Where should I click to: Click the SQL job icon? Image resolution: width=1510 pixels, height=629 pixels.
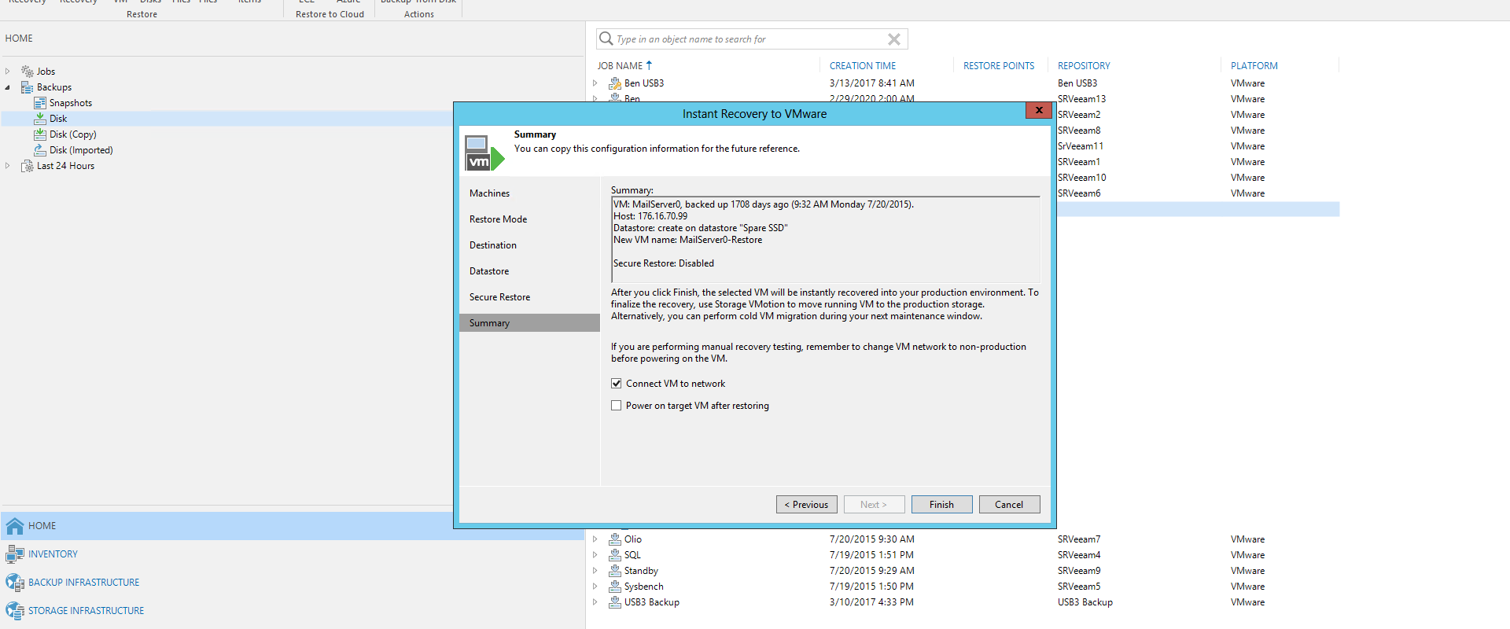[615, 555]
